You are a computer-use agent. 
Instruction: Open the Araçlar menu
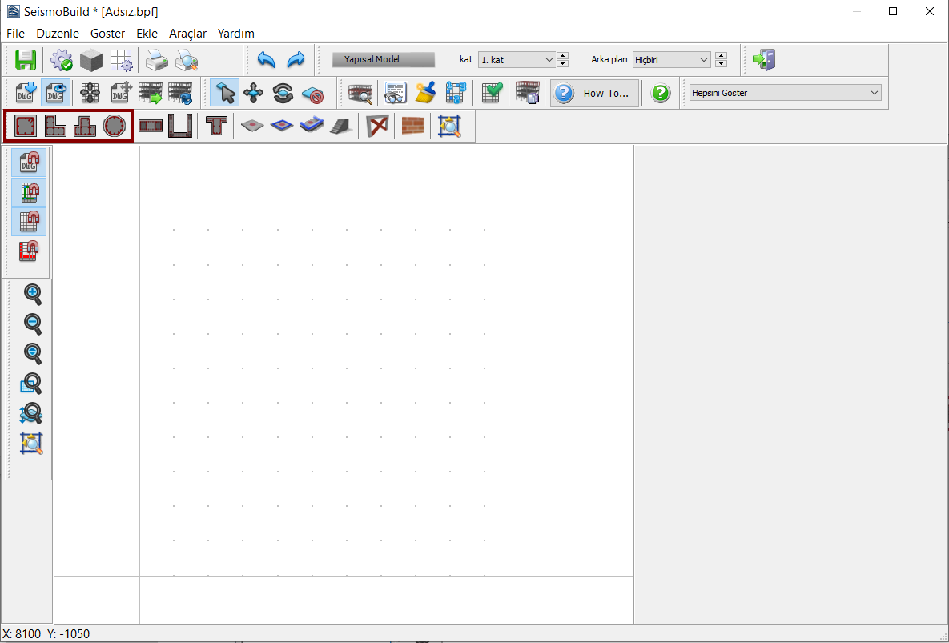tap(187, 34)
